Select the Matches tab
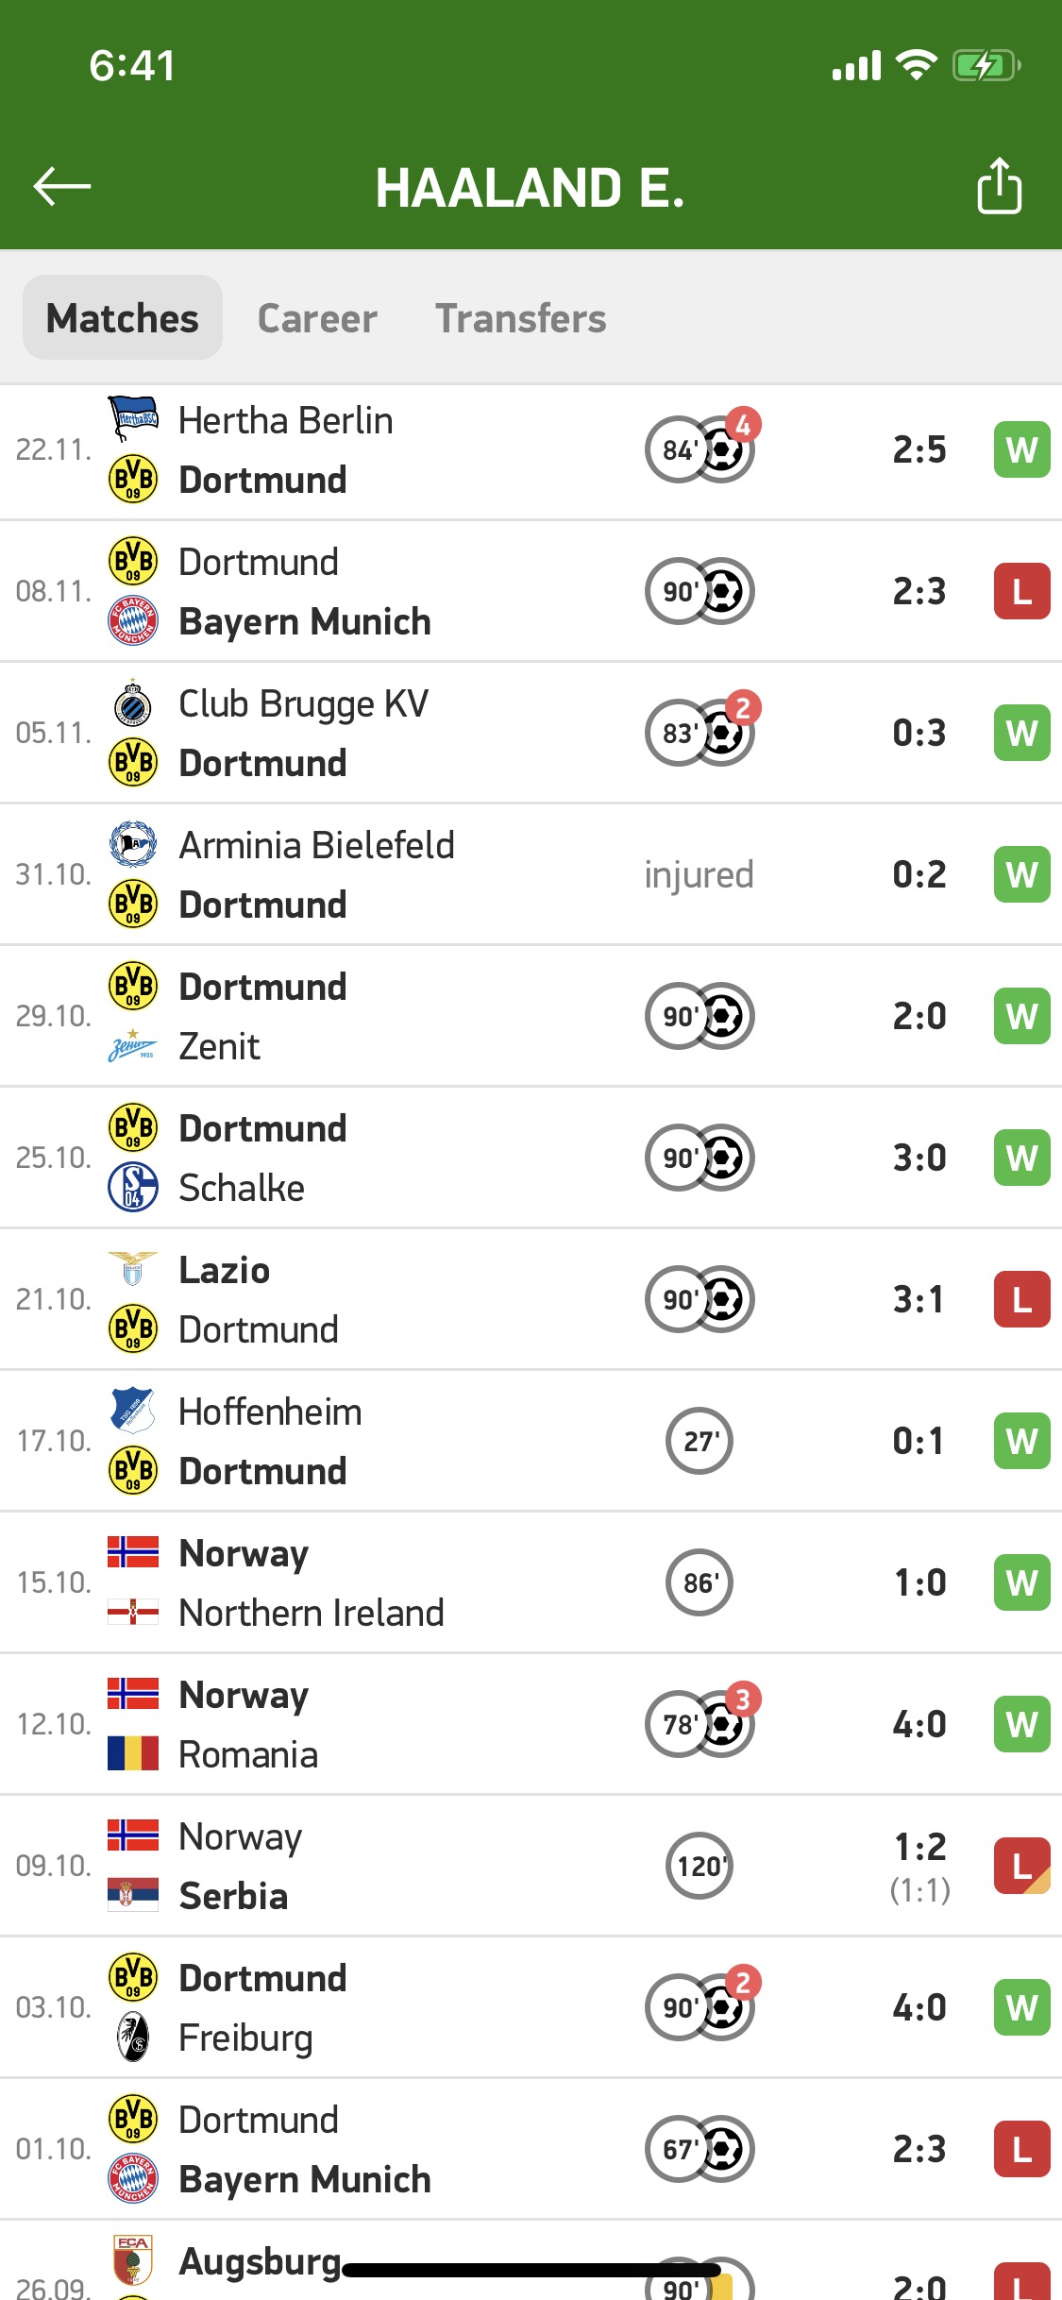The width and height of the screenshot is (1062, 2300). click(x=123, y=318)
